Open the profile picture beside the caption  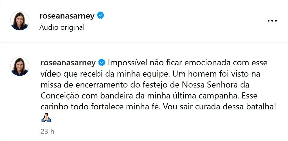tap(20, 67)
